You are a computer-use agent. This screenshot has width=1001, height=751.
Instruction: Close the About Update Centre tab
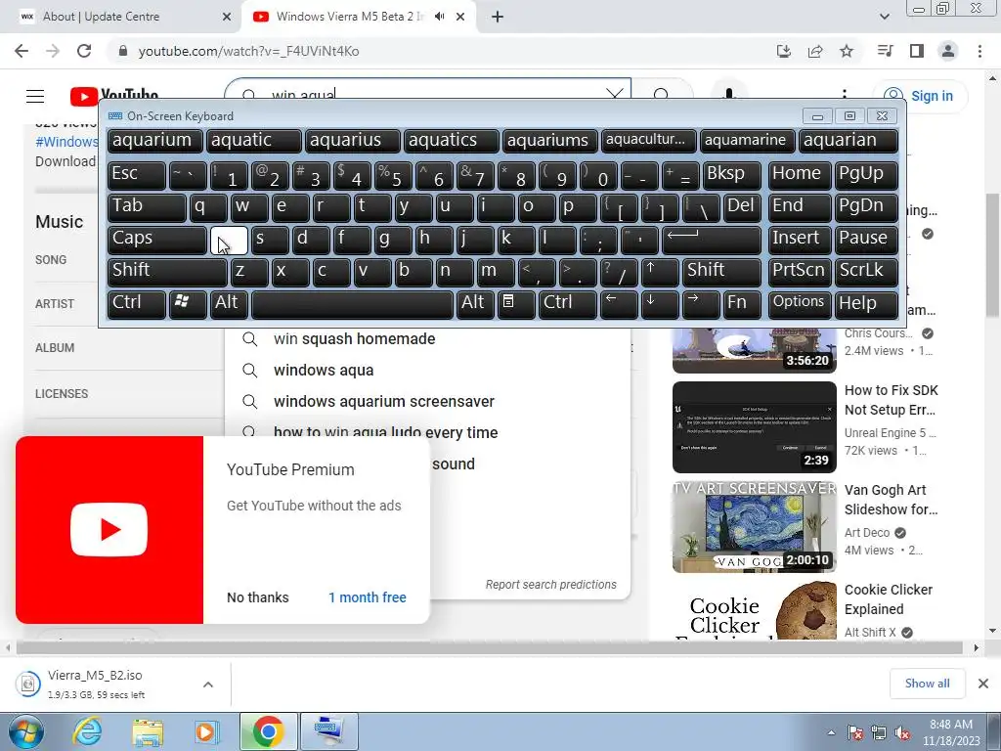coord(227,17)
